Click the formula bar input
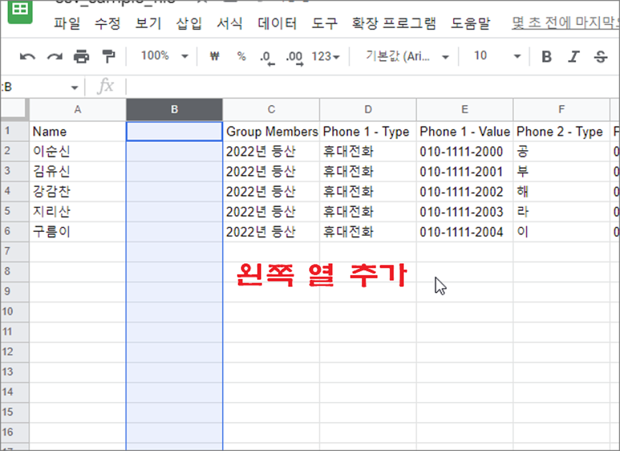Image resolution: width=620 pixels, height=451 pixels. point(372,87)
